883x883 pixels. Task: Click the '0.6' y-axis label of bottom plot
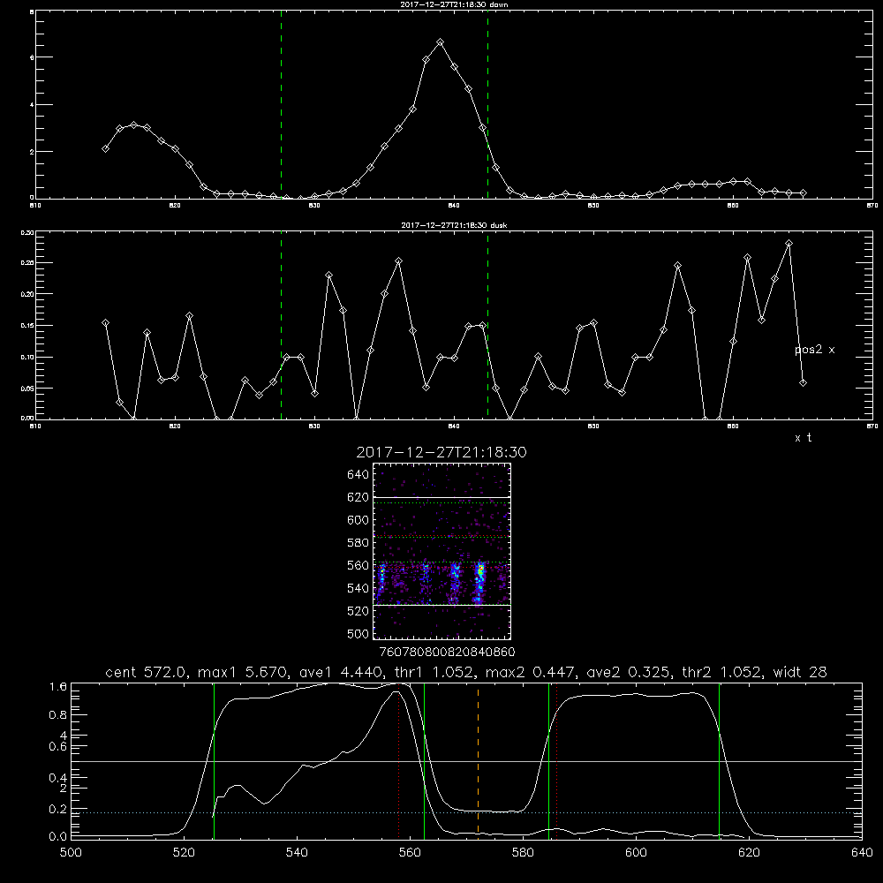click(x=58, y=746)
